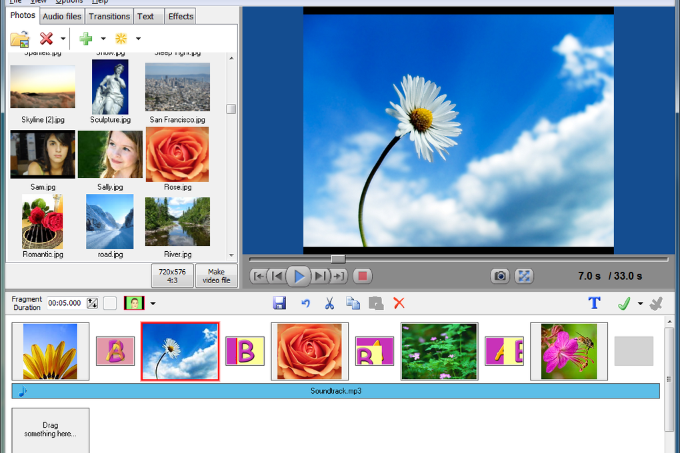The height and width of the screenshot is (453, 680).
Task: Jump to slideshow end button
Action: coord(339,276)
